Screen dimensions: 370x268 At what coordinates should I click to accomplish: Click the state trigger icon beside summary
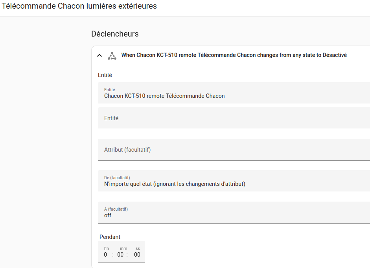112,56
